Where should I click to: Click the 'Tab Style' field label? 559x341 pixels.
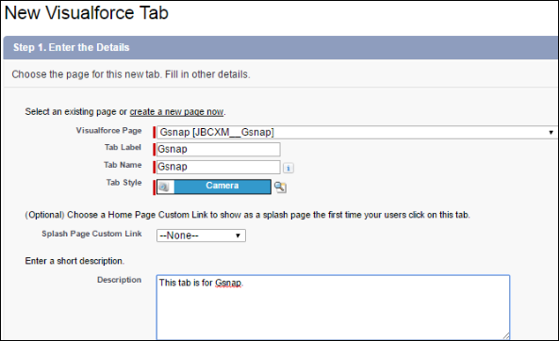click(124, 183)
